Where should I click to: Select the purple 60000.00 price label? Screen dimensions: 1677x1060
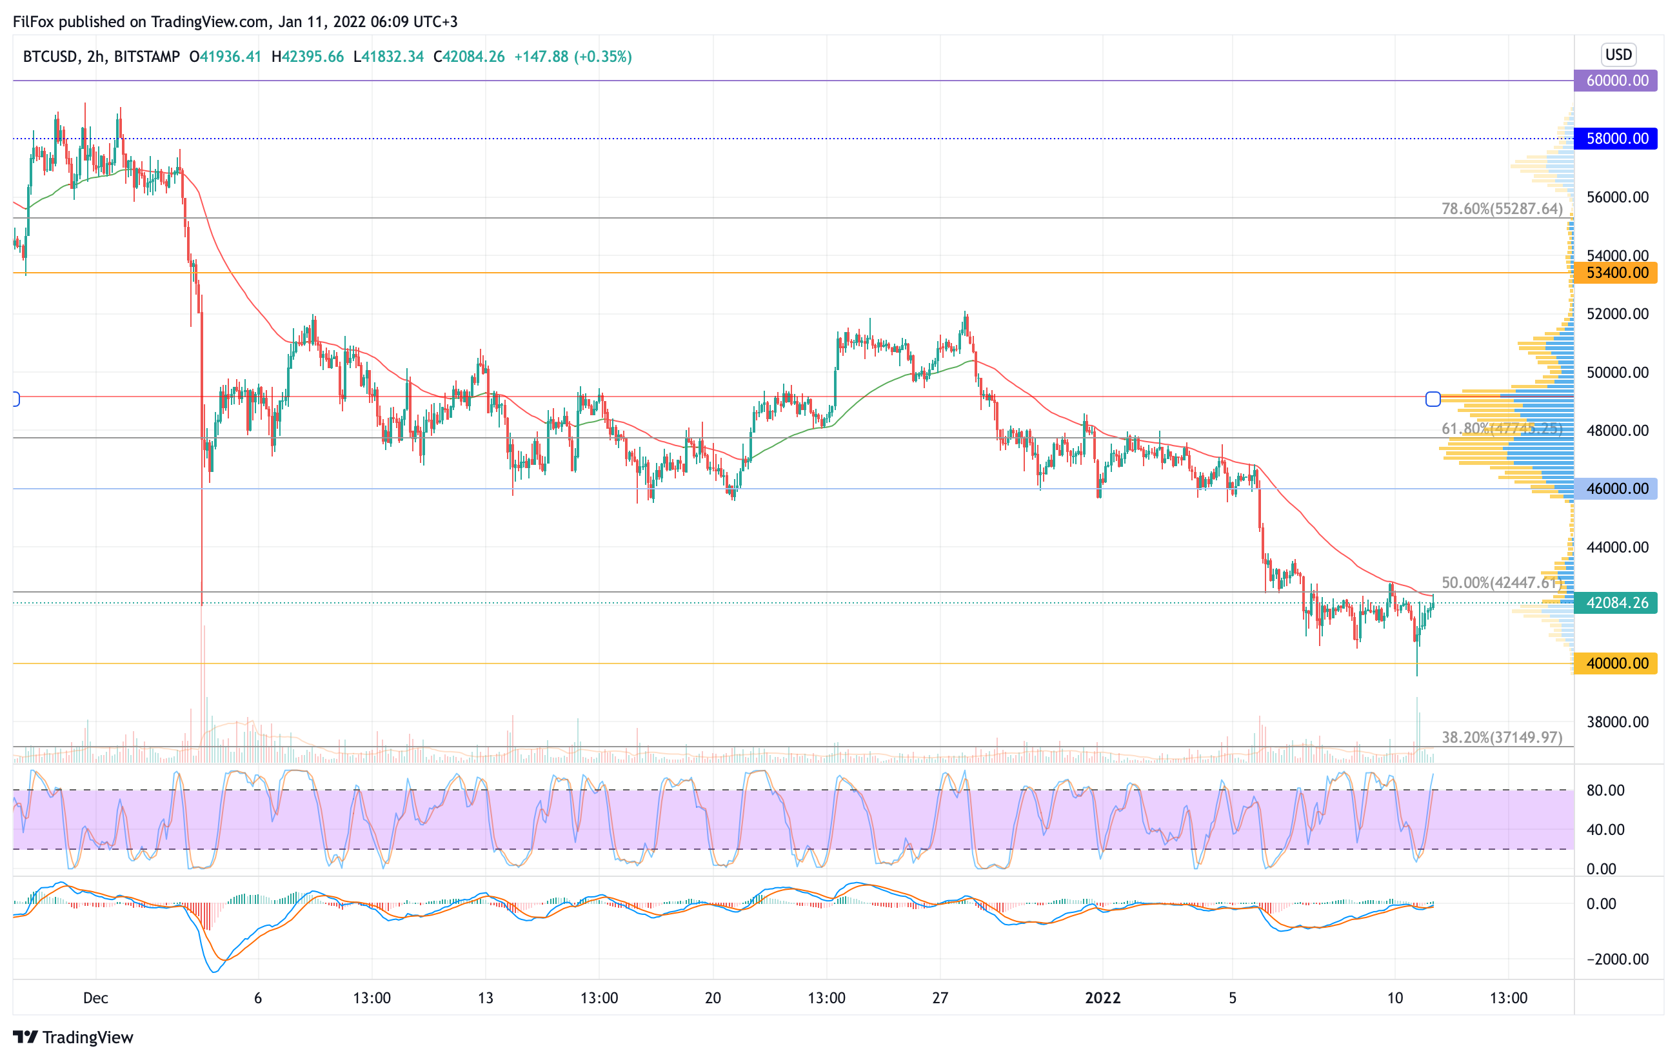pyautogui.click(x=1615, y=81)
